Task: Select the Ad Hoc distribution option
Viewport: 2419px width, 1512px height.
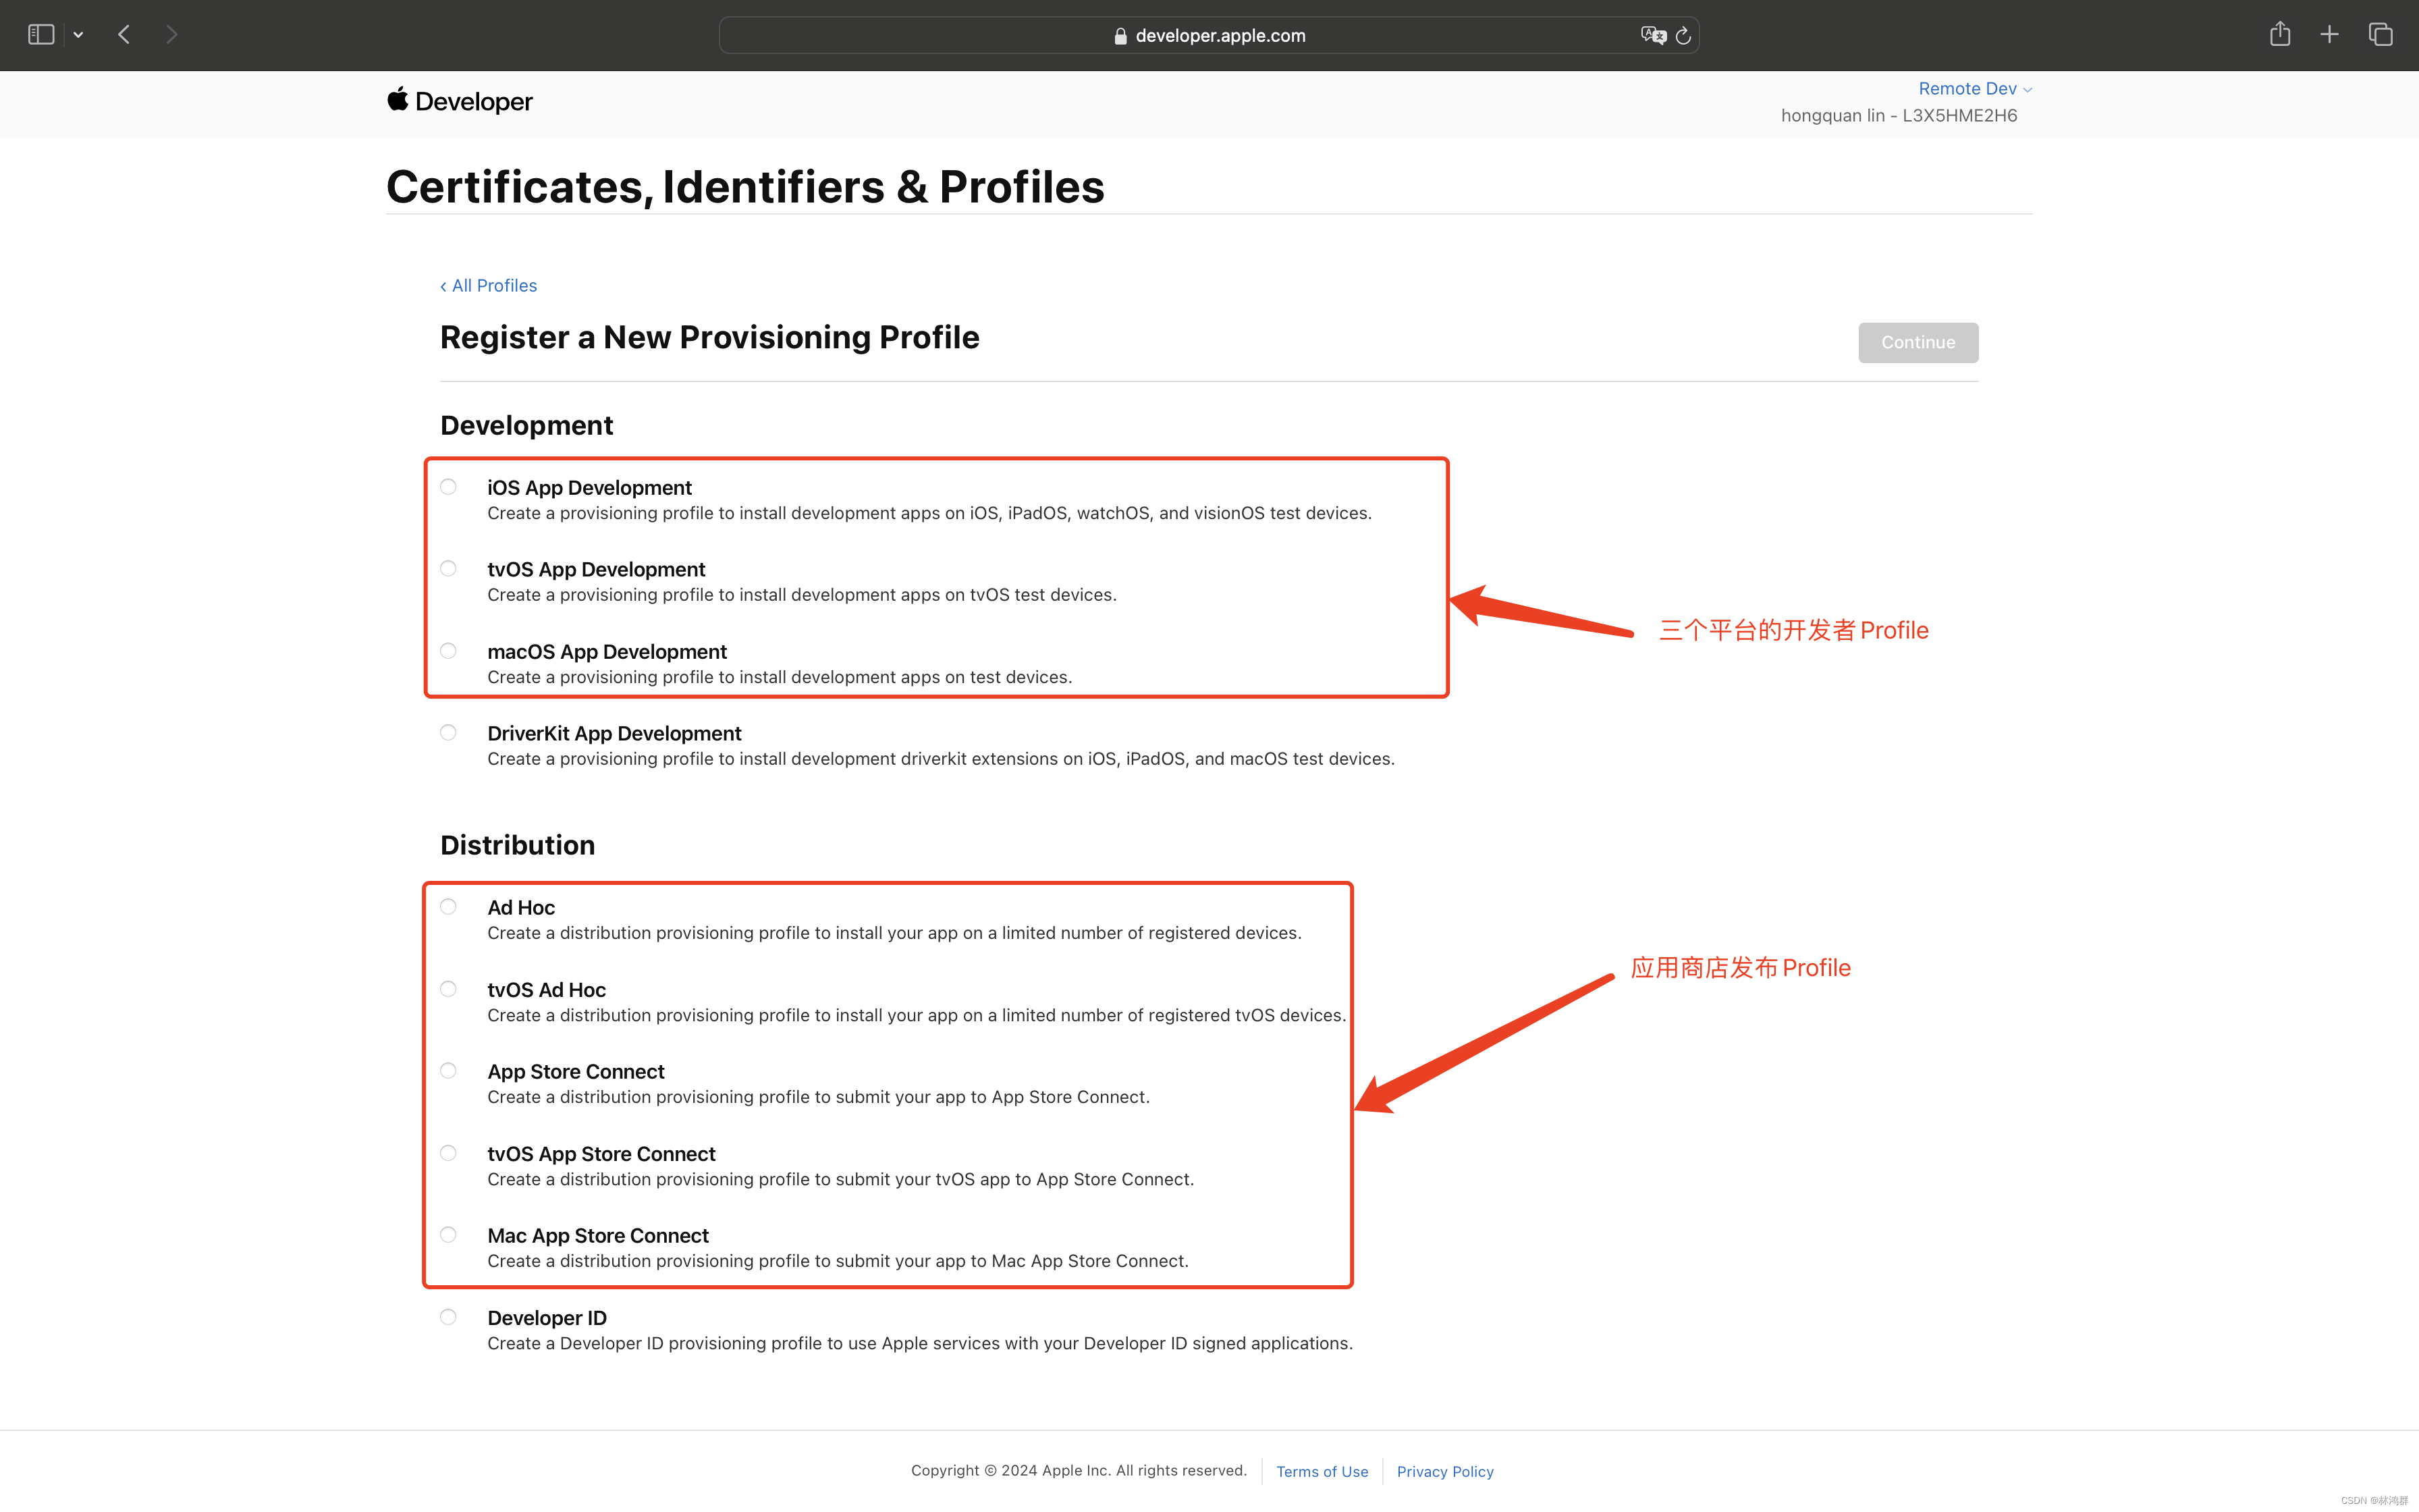Action: click(449, 907)
